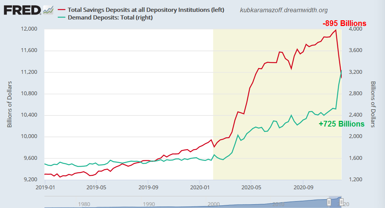Screen dimensions: 385x208
Task: Click the -895 Billions red annotation
Action: click(x=344, y=23)
